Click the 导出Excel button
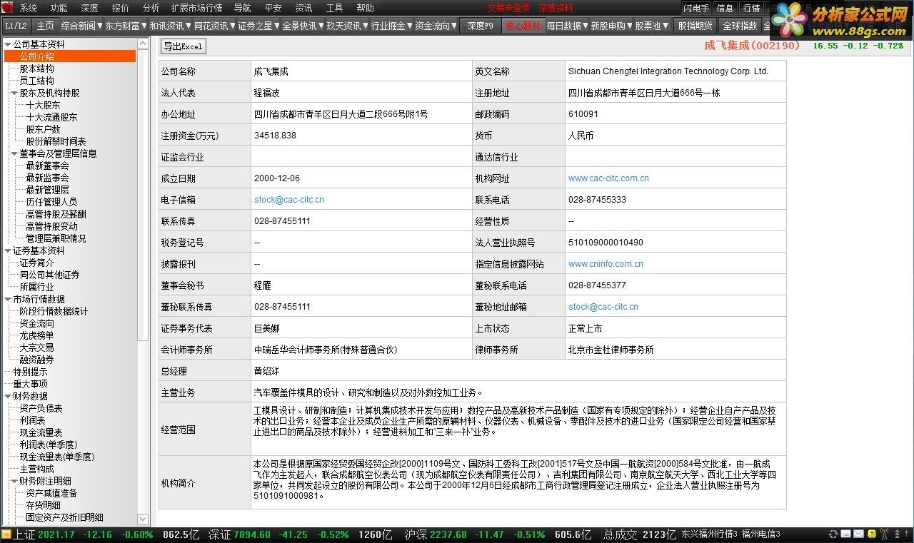Image resolution: width=914 pixels, height=543 pixels. (x=183, y=46)
